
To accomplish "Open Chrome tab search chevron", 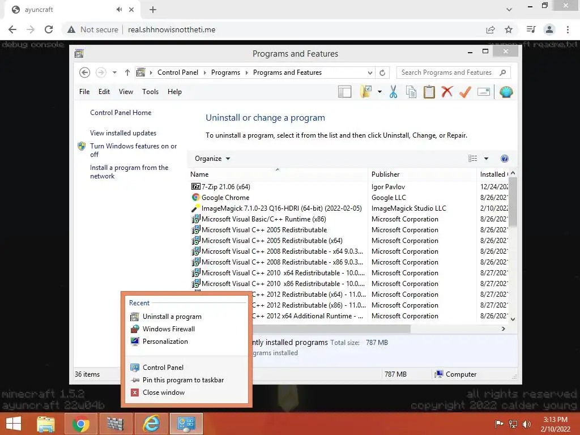I will [x=509, y=10].
